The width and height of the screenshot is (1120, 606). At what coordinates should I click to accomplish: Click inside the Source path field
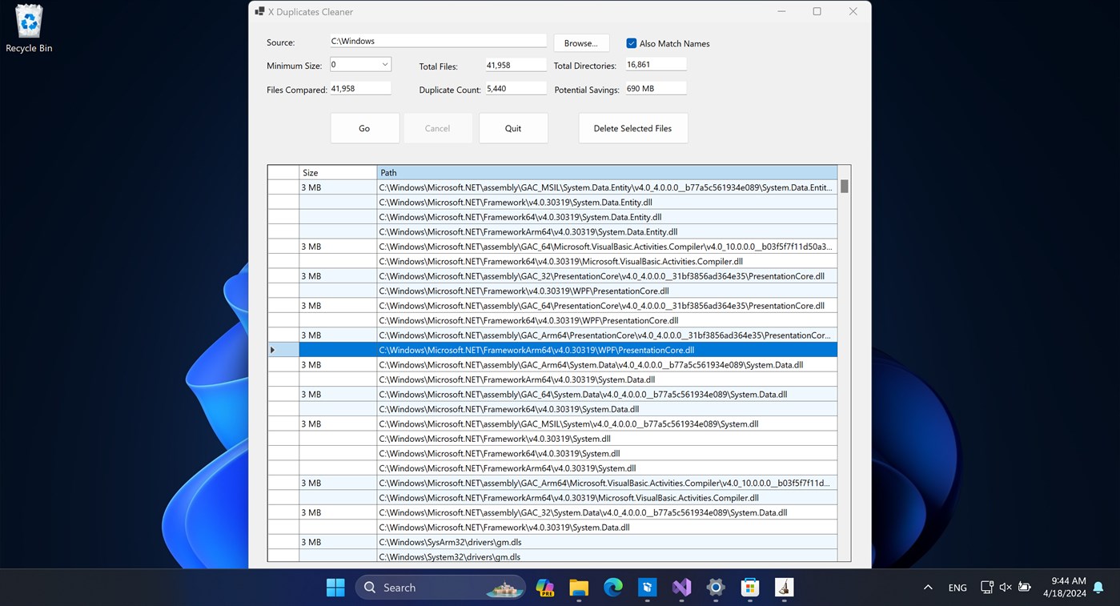[438, 40]
